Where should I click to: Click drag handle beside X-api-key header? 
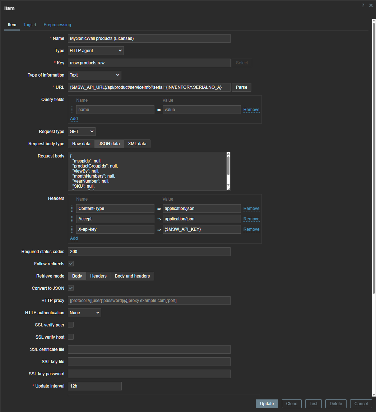coord(72,229)
